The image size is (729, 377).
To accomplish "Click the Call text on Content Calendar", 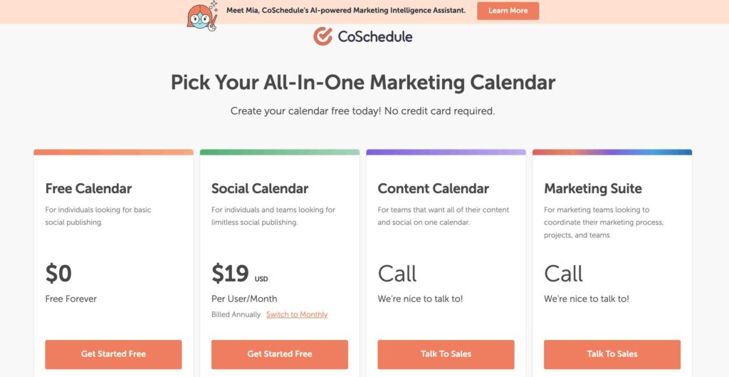I will [x=397, y=274].
